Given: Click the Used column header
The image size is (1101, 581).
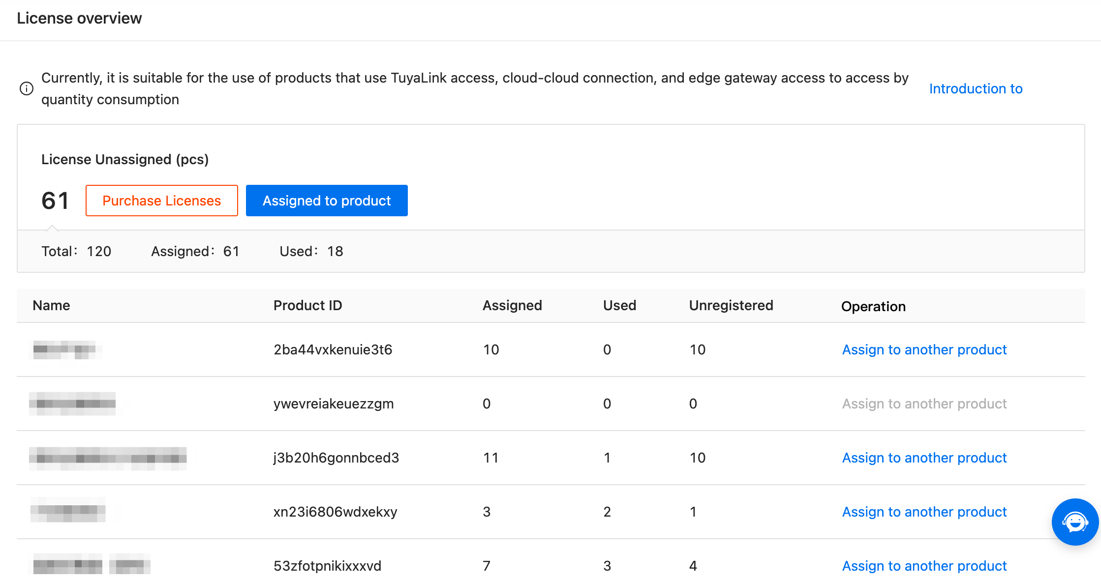Looking at the screenshot, I should pyautogui.click(x=619, y=305).
